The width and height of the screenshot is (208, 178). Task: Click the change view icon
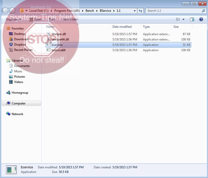[178, 19]
